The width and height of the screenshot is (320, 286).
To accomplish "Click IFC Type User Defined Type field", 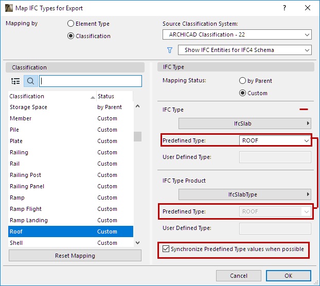I will [275, 157].
